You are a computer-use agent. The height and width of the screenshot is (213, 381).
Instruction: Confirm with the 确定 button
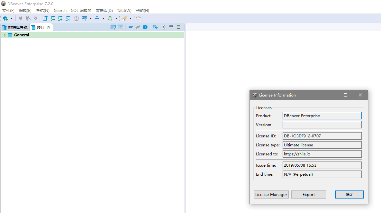(x=349, y=195)
